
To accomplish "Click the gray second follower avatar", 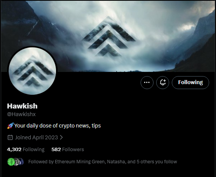I will click(17, 162).
